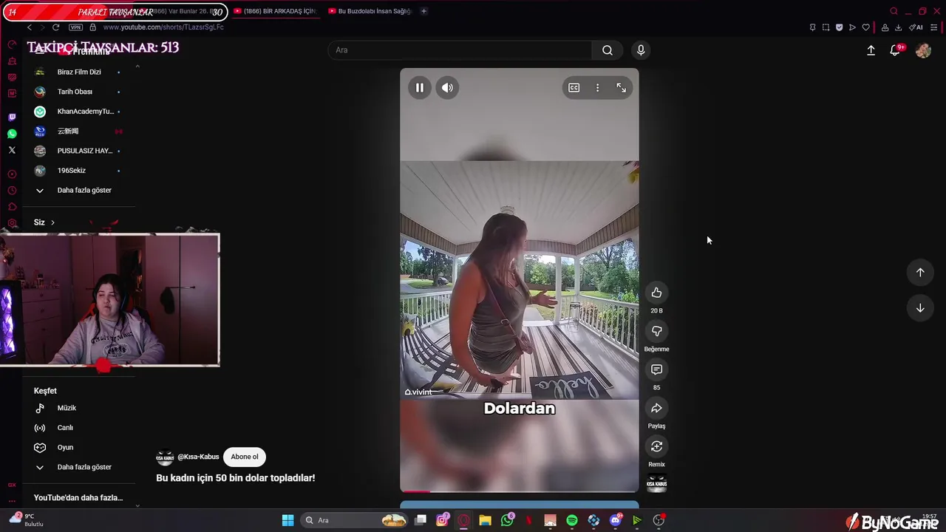946x532 pixels.
Task: Open 196Sekiz subscription
Action: tap(72, 171)
